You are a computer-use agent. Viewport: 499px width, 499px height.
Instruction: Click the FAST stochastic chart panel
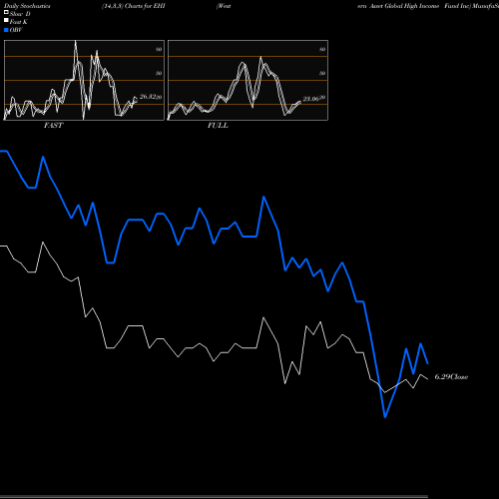click(84, 80)
